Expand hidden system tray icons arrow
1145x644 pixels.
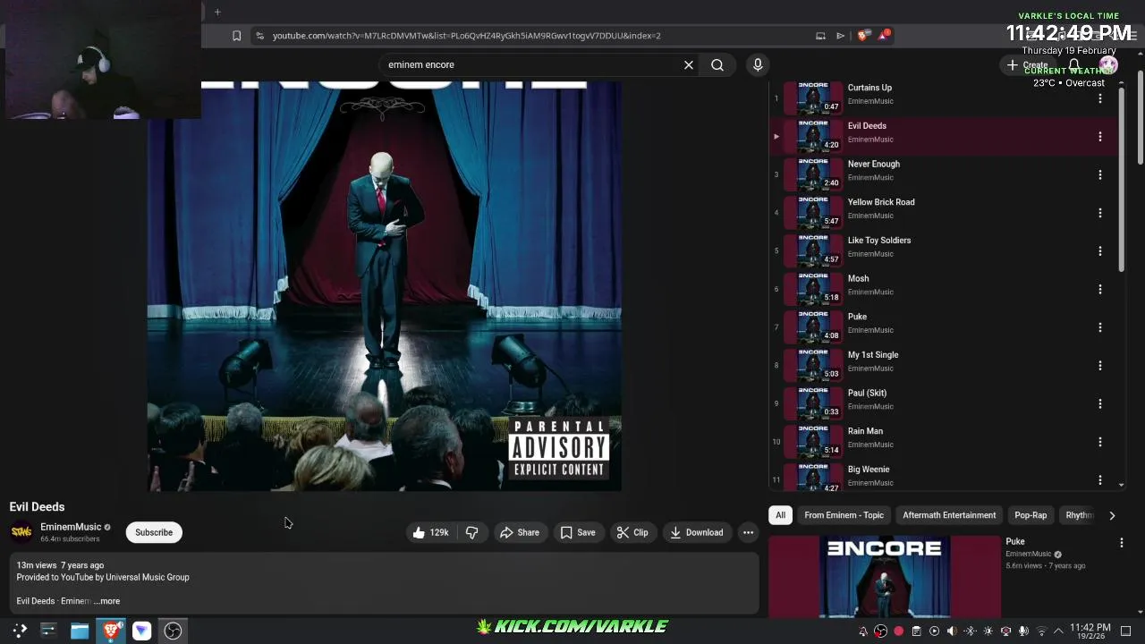(1058, 631)
